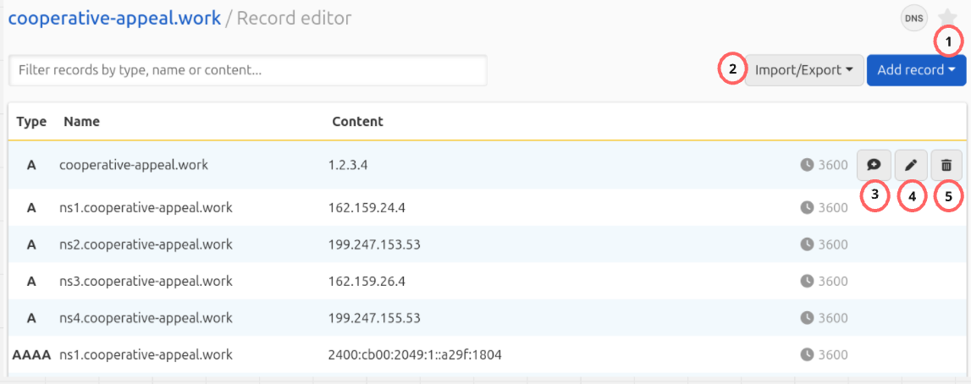Screen dimensions: 971x384
Task: Open the Import/Export dropdown
Action: pos(803,70)
